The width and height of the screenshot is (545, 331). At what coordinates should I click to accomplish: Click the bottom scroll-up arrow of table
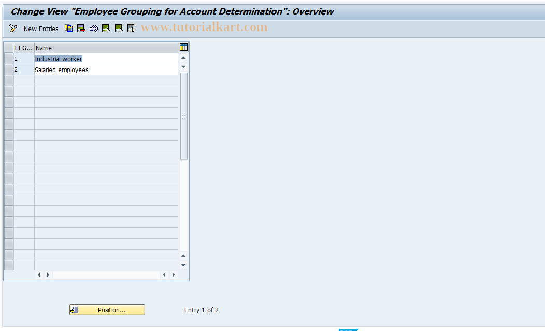coord(183,256)
